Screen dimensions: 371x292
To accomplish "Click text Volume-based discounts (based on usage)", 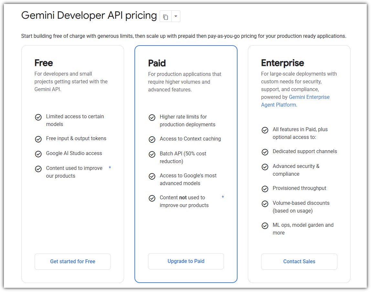I will click(x=301, y=207).
